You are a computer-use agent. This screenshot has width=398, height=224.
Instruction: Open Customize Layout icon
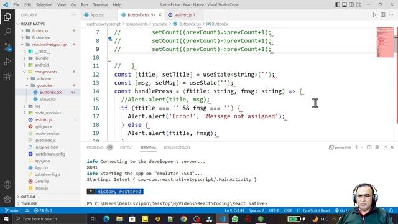pyautogui.click(x=358, y=5)
